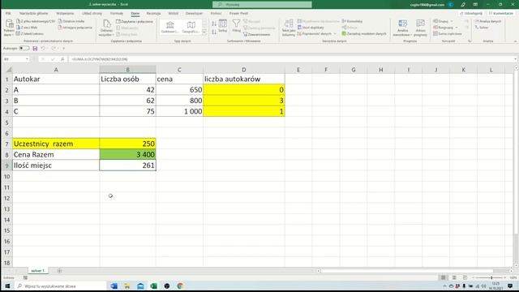
Task: Switch to the Wstawianie tab
Action: tap(65, 13)
